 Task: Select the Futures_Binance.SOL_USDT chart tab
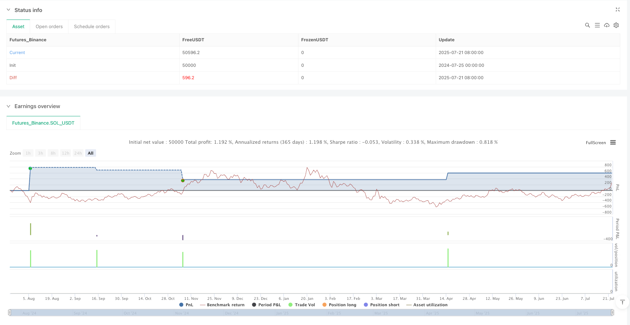click(x=43, y=123)
